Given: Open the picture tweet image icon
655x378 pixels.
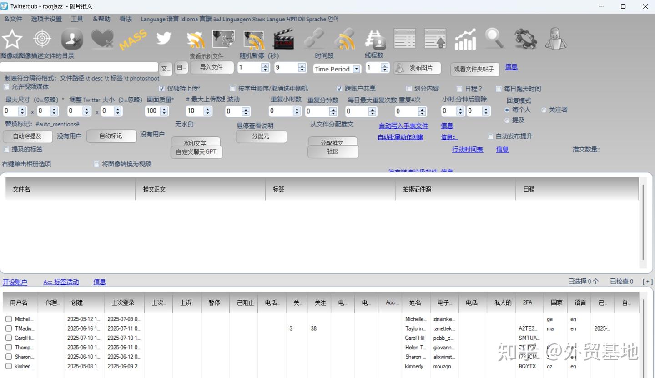Looking at the screenshot, I should [223, 39].
